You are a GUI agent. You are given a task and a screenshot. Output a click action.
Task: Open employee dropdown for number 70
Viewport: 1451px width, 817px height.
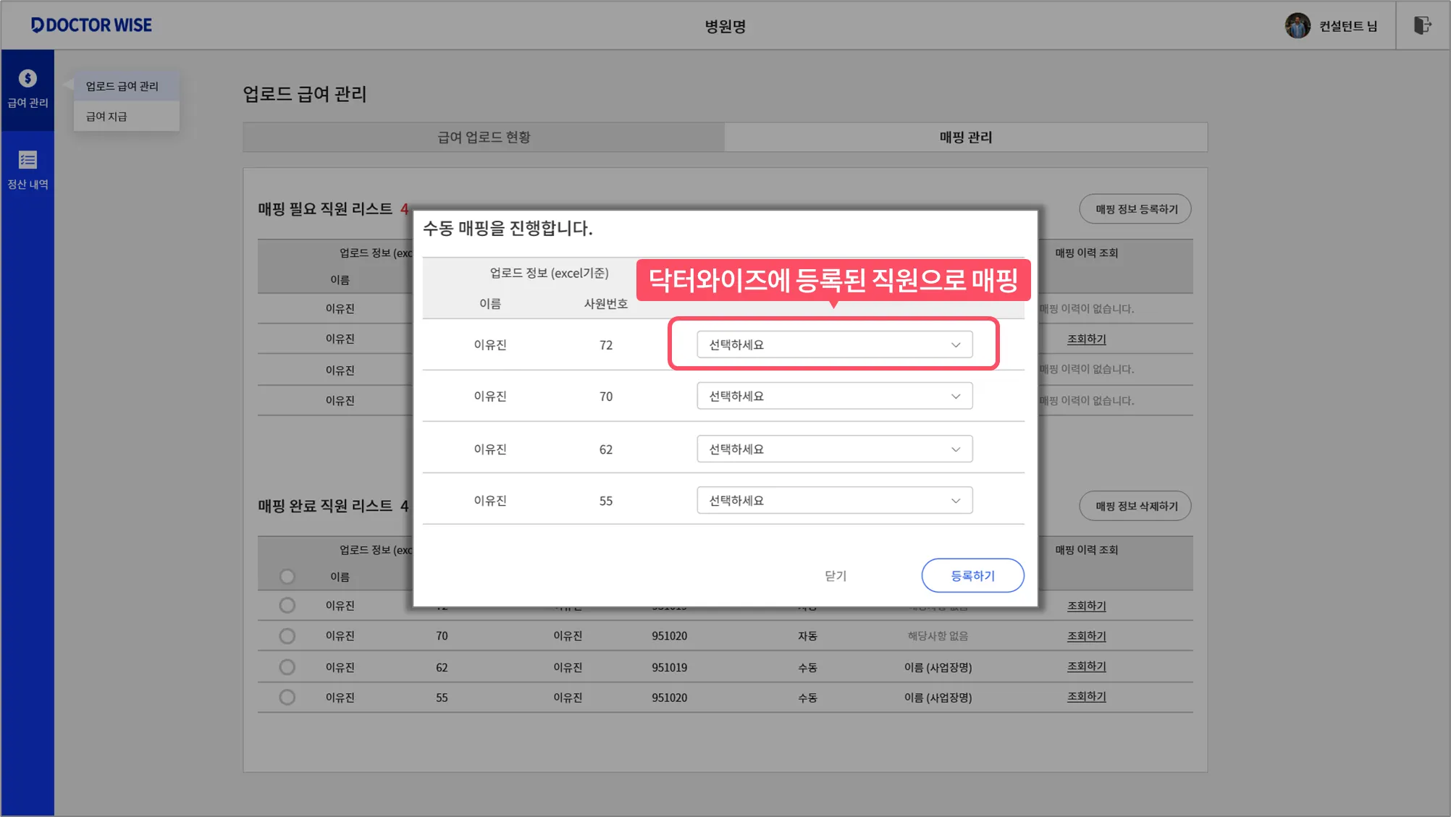834,397
